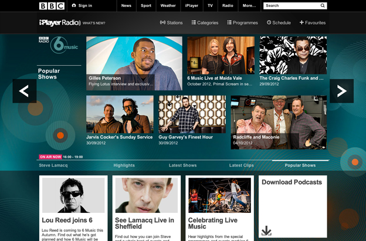The height and width of the screenshot is (241, 366).
Task: Click the 29/09/2012 date text
Action: tap(269, 84)
